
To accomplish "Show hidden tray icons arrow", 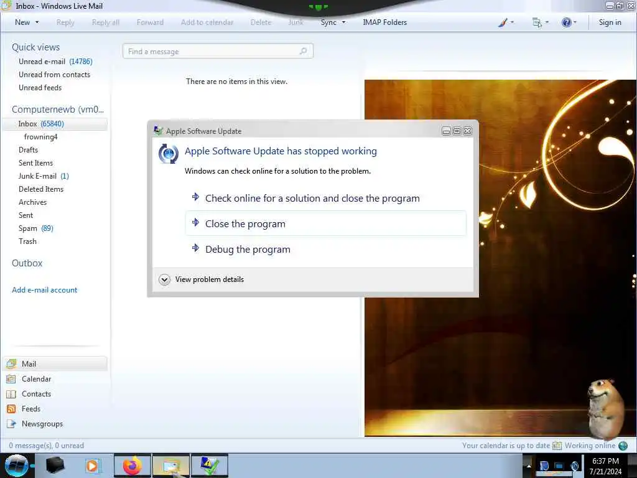I will pyautogui.click(x=529, y=466).
